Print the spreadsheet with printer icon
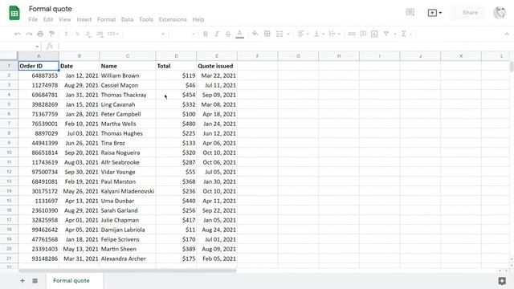The width and height of the screenshot is (514, 289). pos(40,34)
